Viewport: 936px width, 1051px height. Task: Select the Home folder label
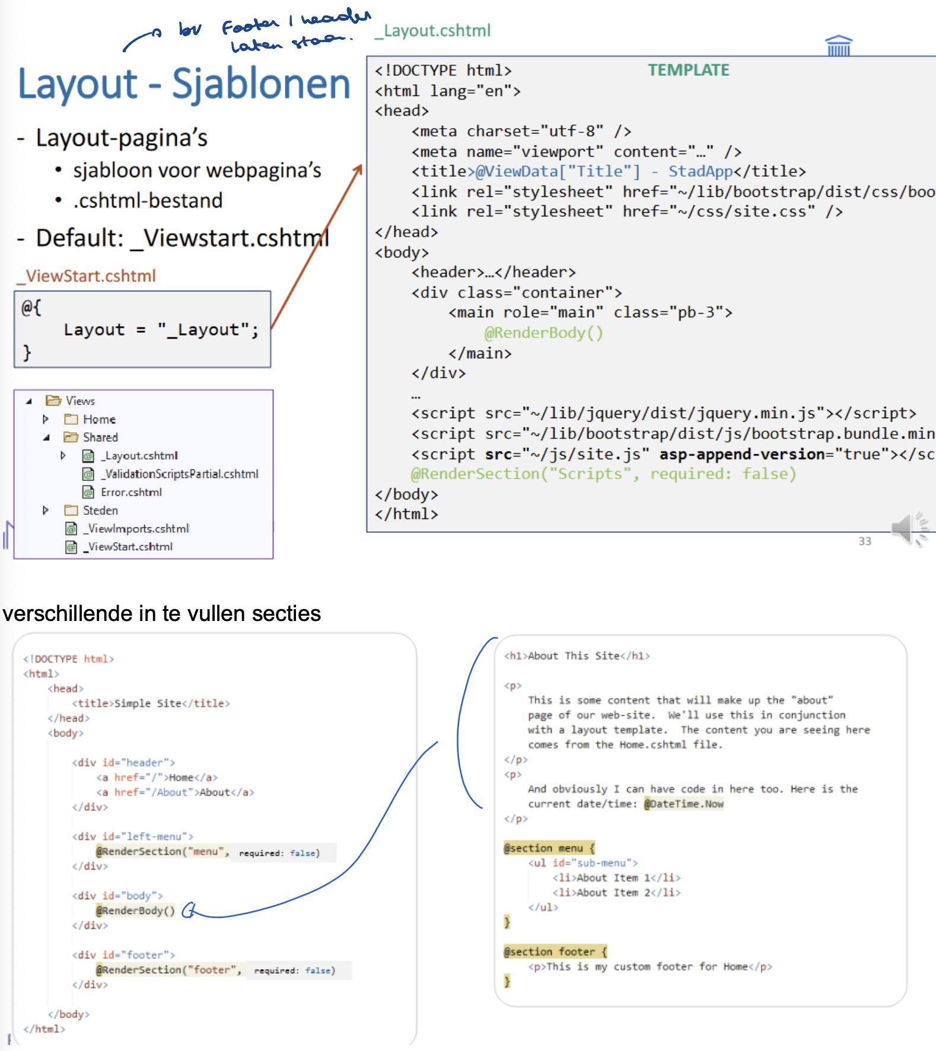click(99, 419)
